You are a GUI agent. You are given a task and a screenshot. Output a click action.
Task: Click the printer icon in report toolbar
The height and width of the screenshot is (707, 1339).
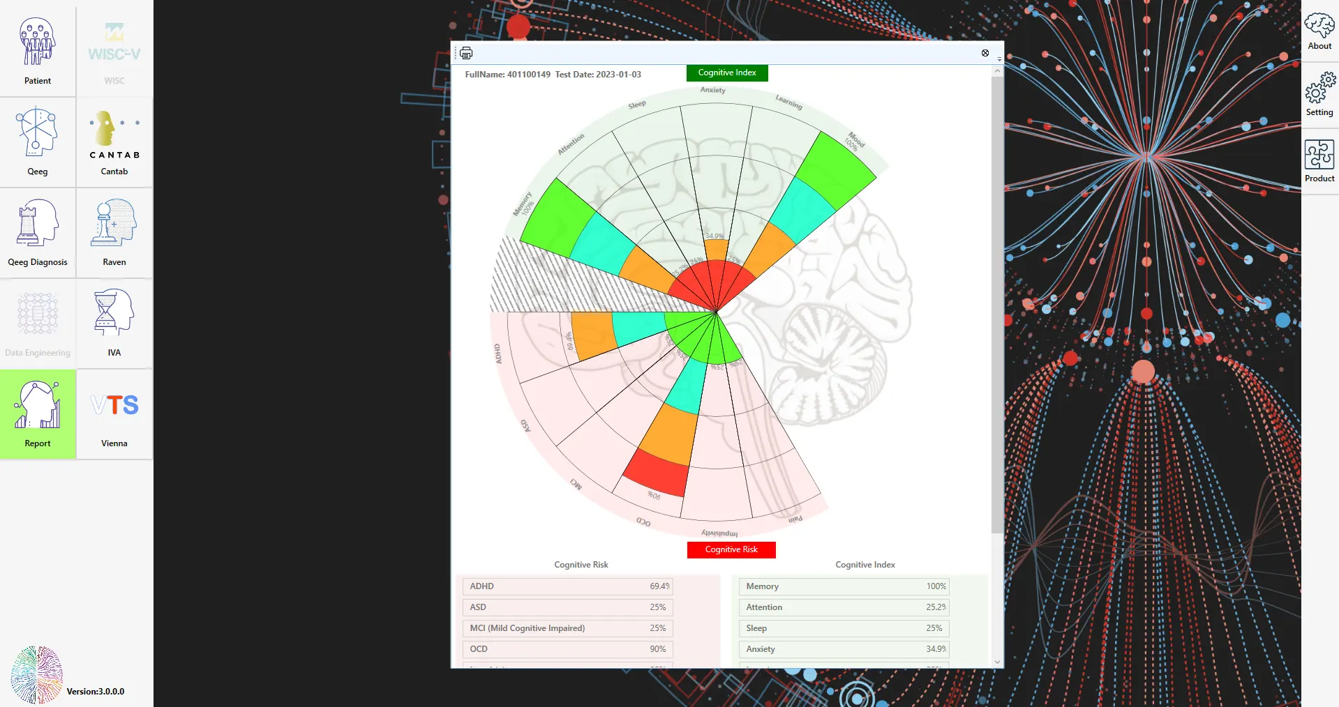(466, 53)
